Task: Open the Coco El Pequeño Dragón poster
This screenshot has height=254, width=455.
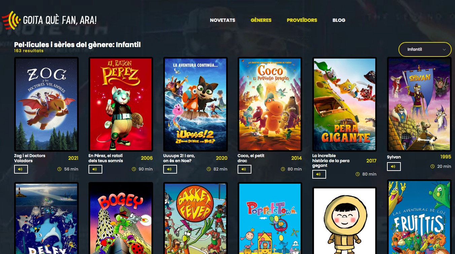Action: pos(270,104)
